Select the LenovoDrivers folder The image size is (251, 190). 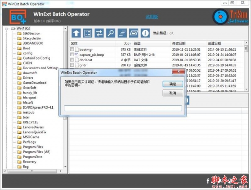pos(33,127)
